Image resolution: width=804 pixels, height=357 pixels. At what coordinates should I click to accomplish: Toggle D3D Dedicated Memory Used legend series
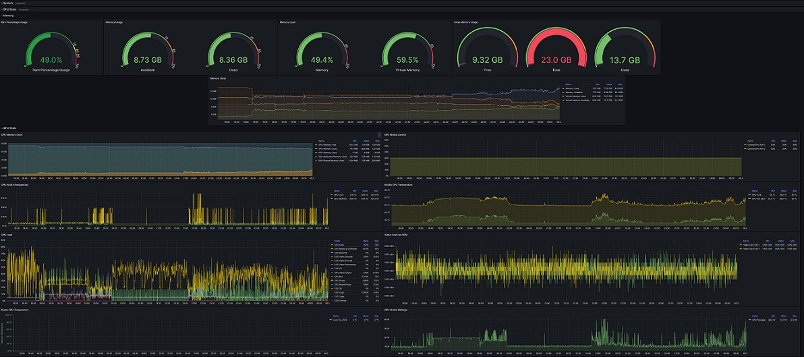(x=333, y=157)
